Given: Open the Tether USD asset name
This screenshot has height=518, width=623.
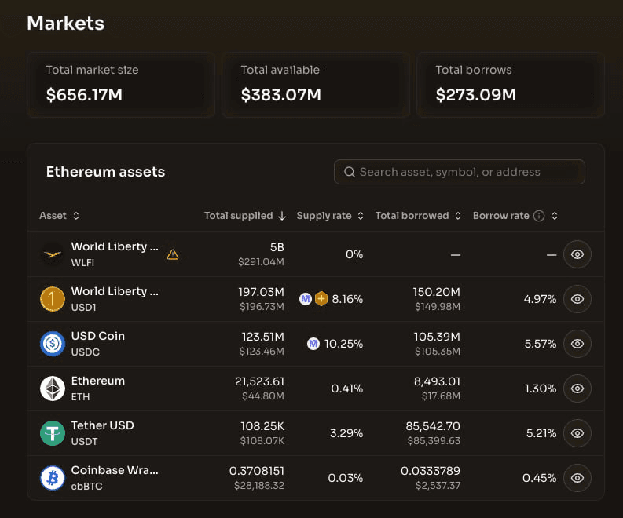Looking at the screenshot, I should tap(102, 425).
